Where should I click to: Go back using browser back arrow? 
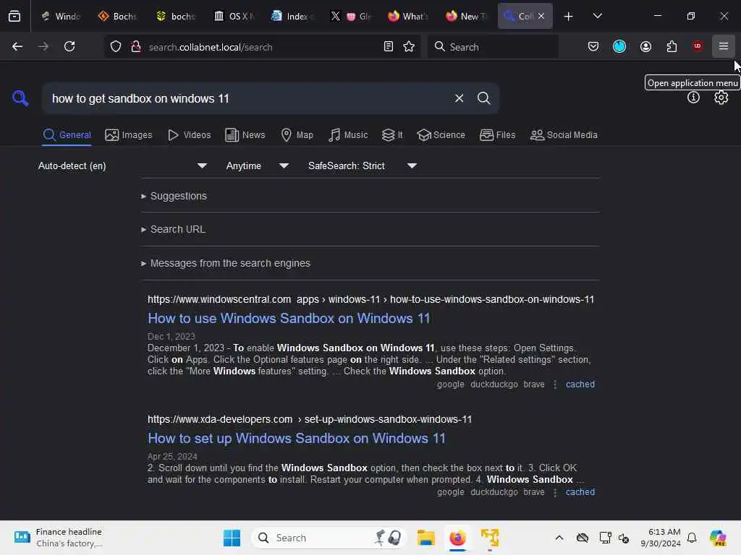click(x=17, y=46)
